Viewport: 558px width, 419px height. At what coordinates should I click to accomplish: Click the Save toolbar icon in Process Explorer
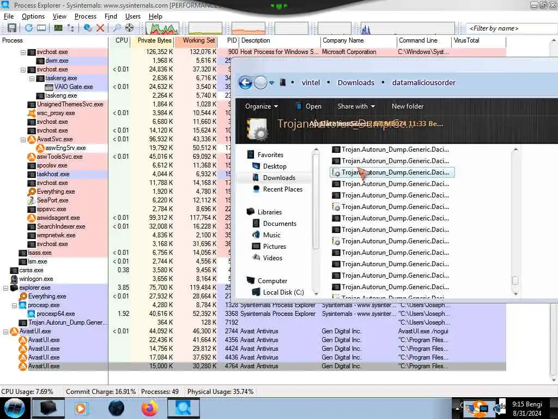(12, 28)
